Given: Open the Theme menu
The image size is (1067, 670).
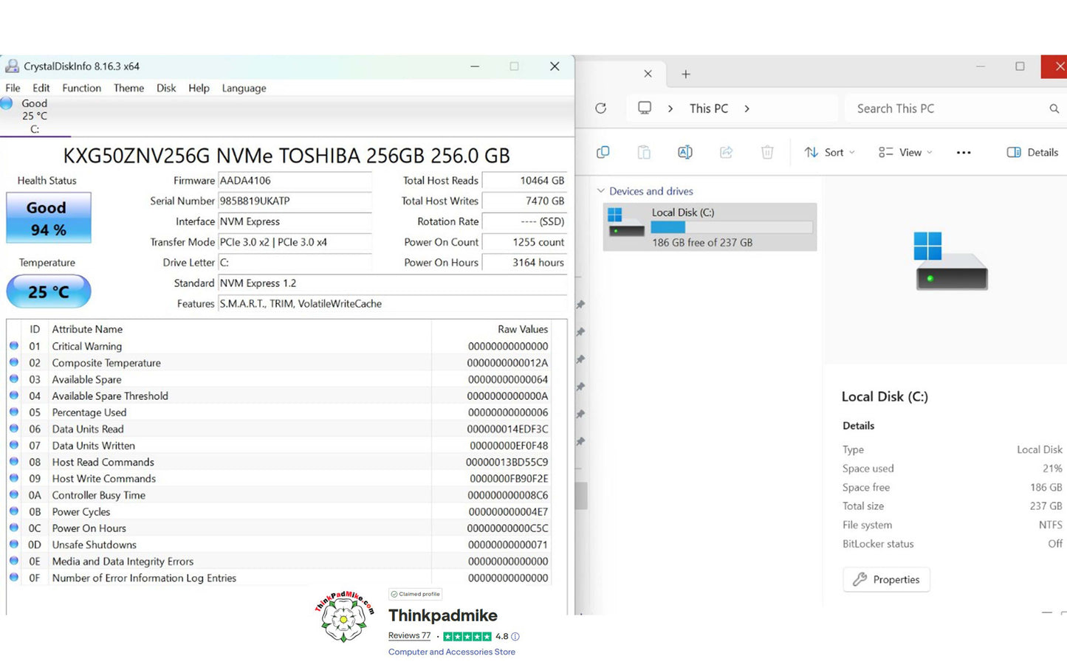Looking at the screenshot, I should (x=128, y=88).
